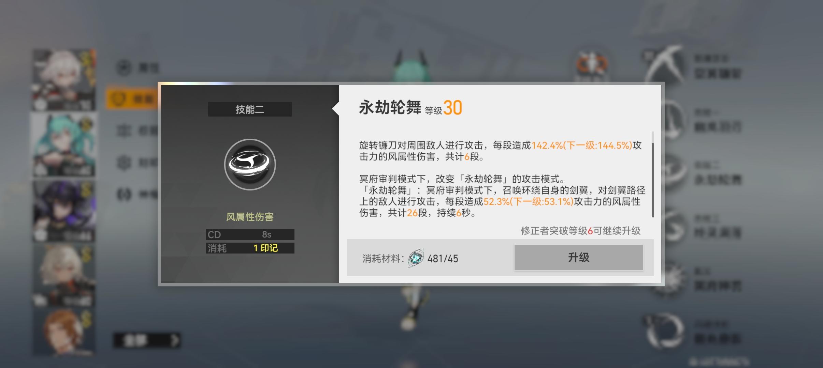Click the 修正者突破等级6可继续升级 notice text

tap(580, 231)
